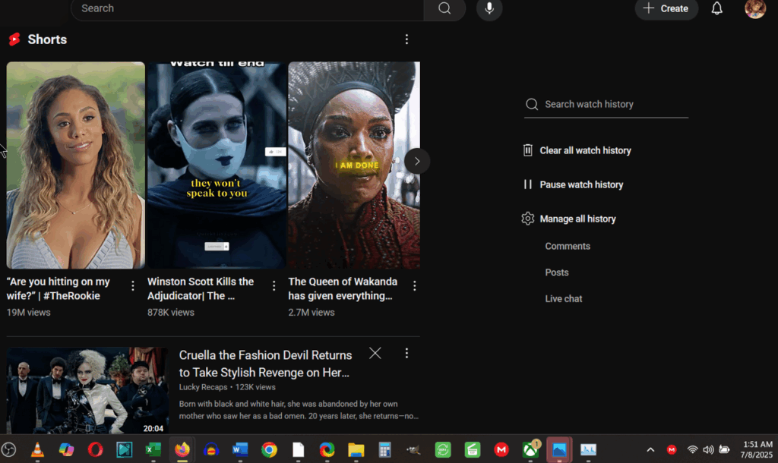Show hidden system tray icons
The height and width of the screenshot is (463, 778).
650,449
